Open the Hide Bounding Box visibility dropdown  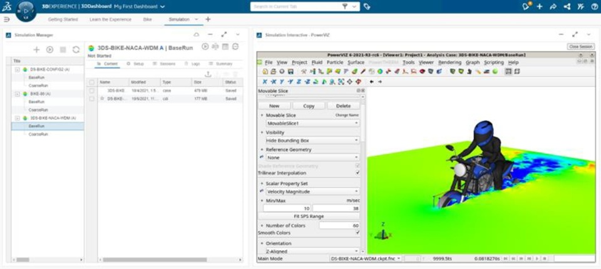point(313,141)
